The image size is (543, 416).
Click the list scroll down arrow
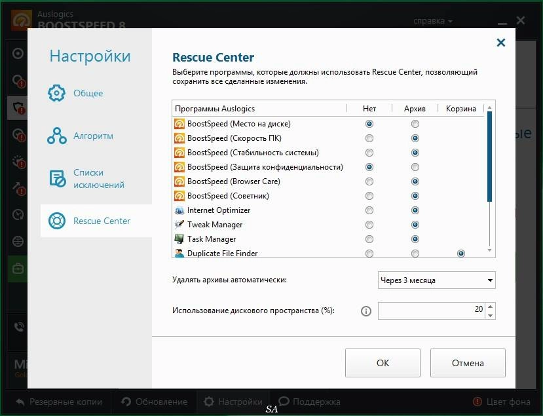pos(489,250)
